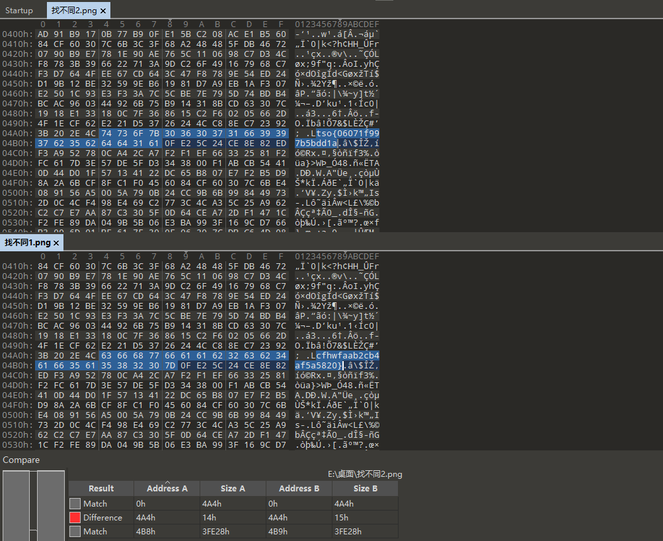Image resolution: width=663 pixels, height=541 pixels.
Task: Click row address 04B0h in bottom hex view
Action: coord(15,365)
